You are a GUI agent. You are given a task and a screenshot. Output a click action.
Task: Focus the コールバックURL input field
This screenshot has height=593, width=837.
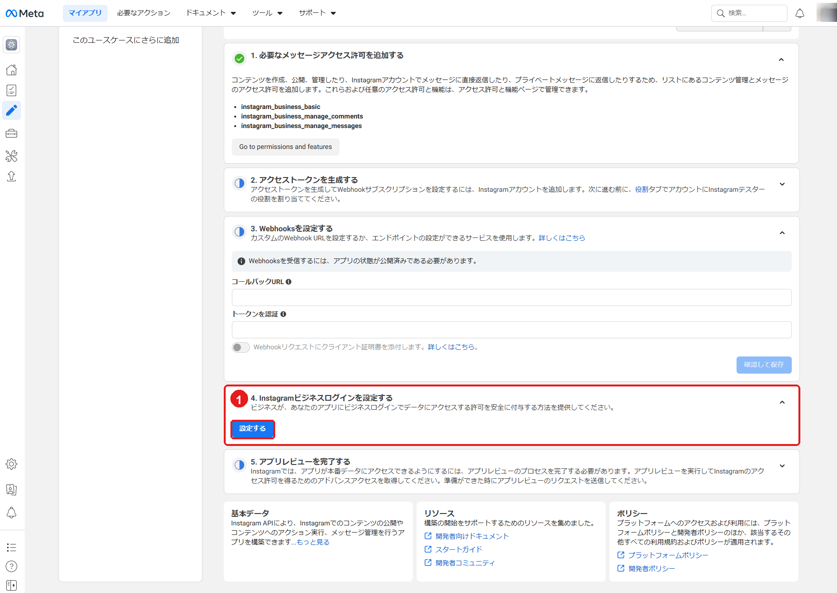pos(511,297)
